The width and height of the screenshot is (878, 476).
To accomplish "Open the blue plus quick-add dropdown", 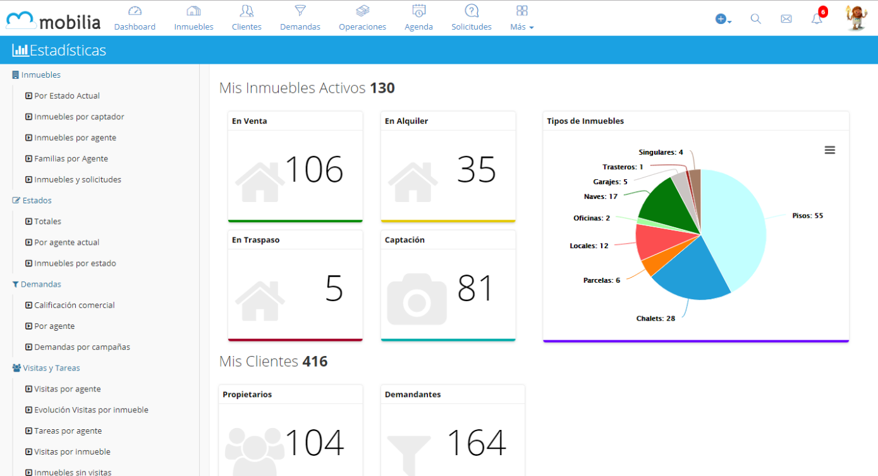I will click(x=723, y=19).
